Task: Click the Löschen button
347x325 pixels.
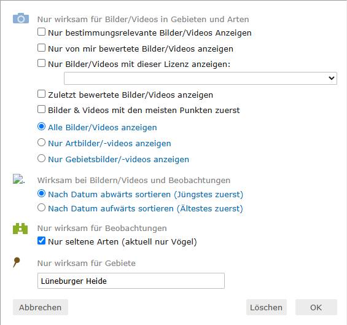Action: point(266,307)
